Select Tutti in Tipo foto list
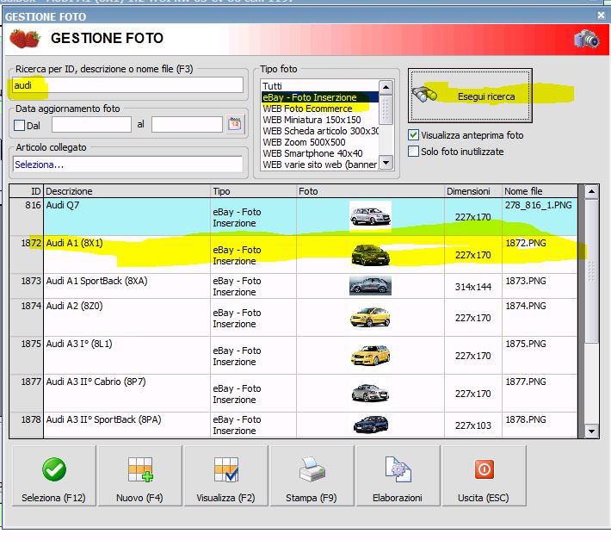 320,86
